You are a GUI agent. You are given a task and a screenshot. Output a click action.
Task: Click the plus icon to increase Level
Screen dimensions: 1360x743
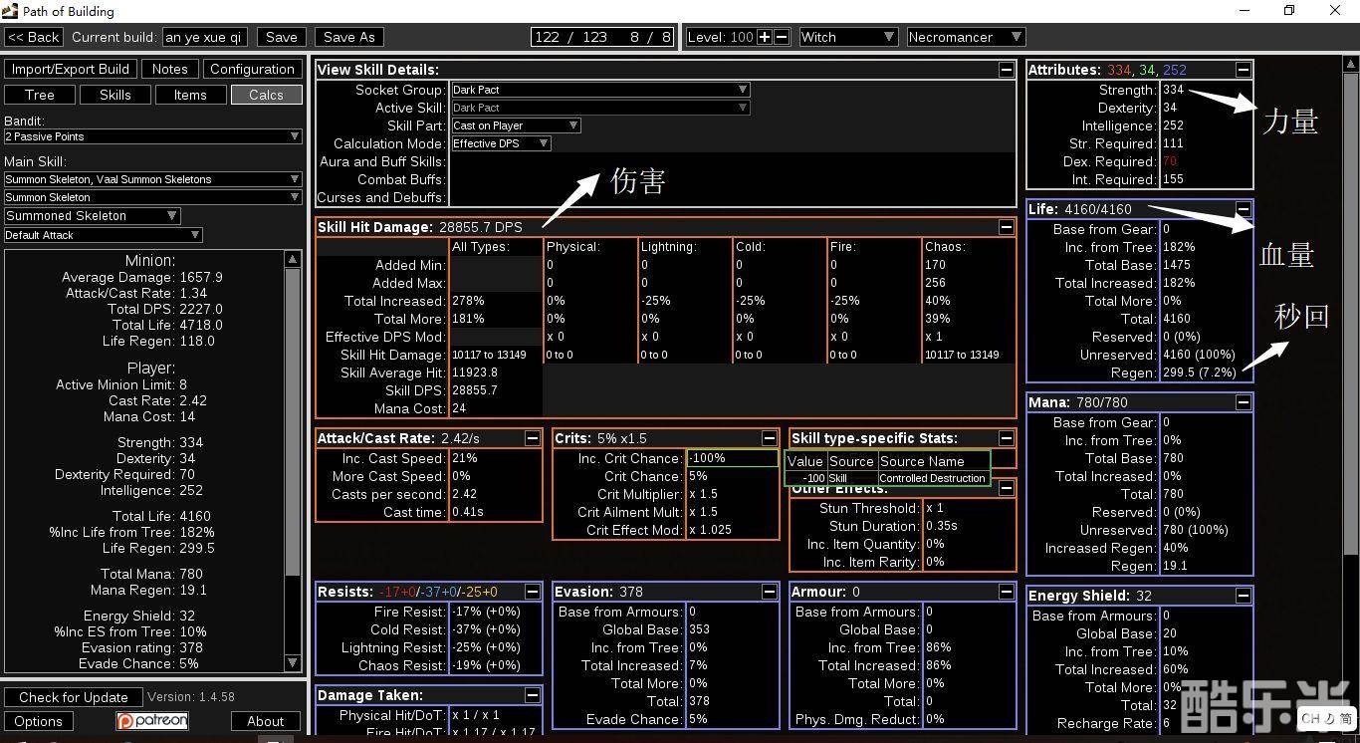pos(765,37)
